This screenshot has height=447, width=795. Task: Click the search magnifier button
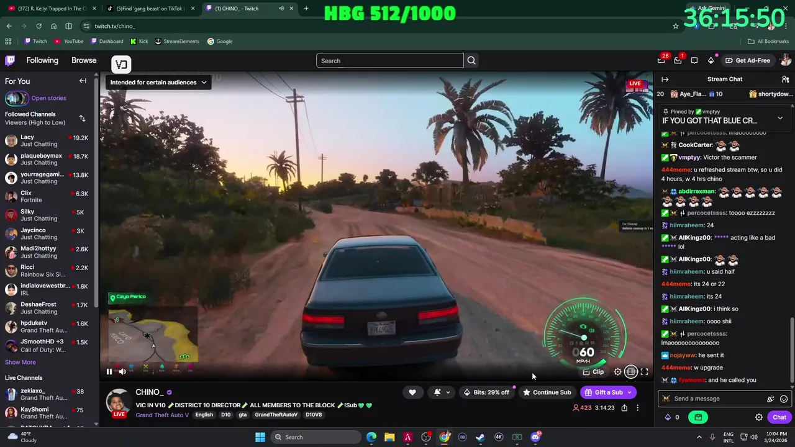[471, 60]
